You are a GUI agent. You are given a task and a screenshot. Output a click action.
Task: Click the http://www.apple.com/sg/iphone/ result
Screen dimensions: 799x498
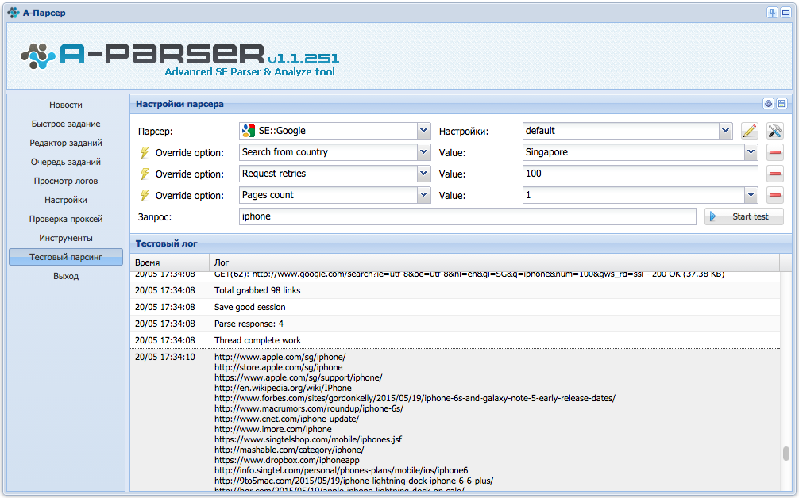point(280,357)
